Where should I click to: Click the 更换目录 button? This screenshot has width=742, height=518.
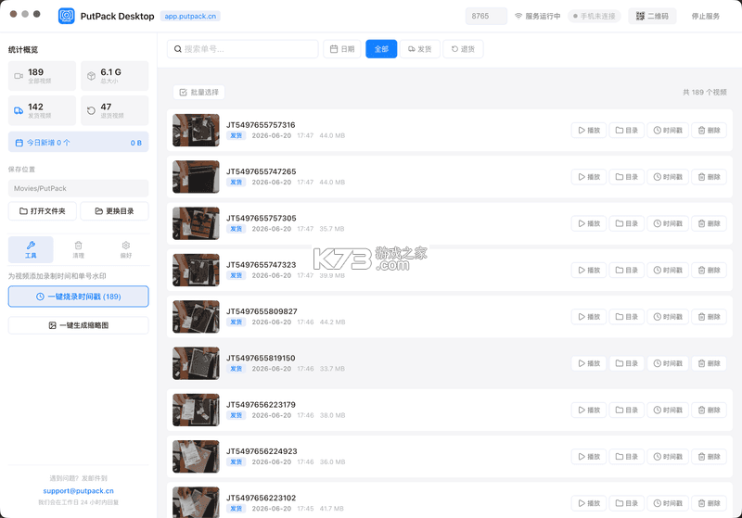click(114, 210)
